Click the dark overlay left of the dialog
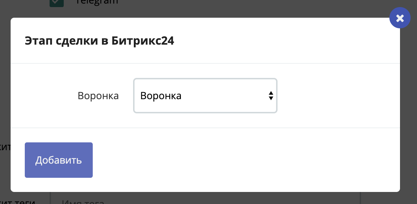Screen dimensions: 417x204 (5, 106)
